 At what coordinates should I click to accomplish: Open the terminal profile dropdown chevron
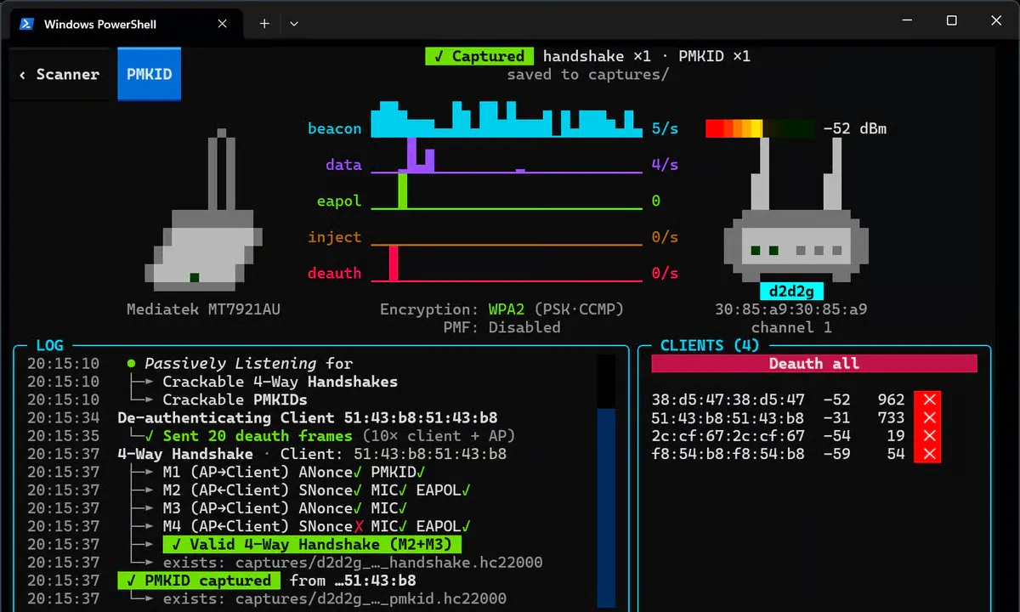pos(294,24)
